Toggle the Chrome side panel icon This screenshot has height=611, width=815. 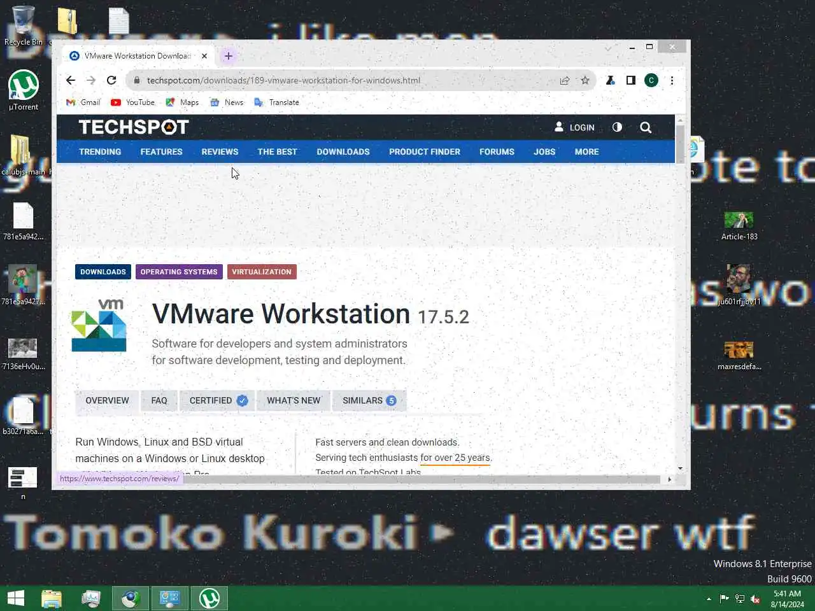tap(630, 80)
